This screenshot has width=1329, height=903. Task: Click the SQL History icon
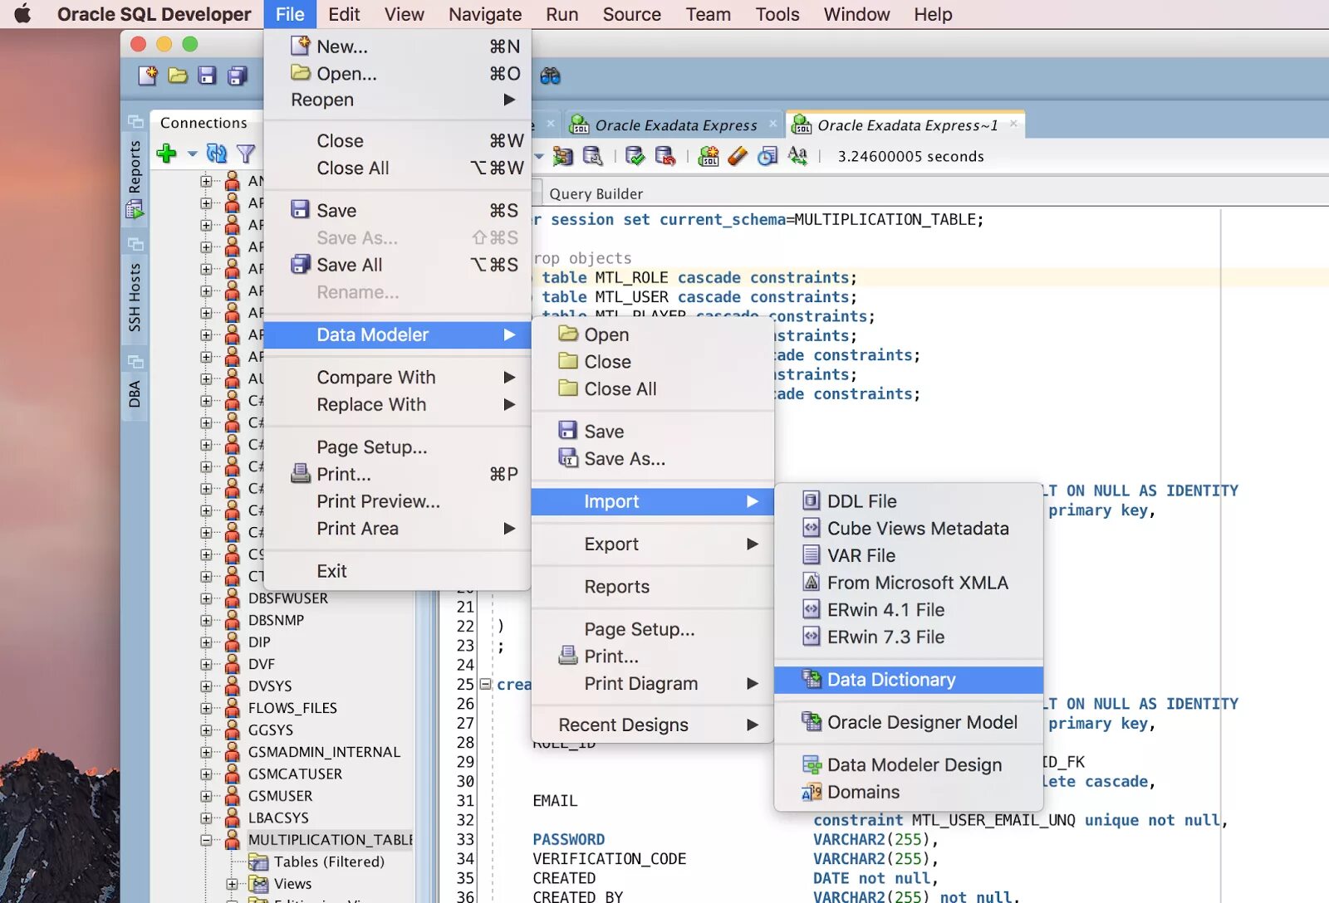point(767,156)
